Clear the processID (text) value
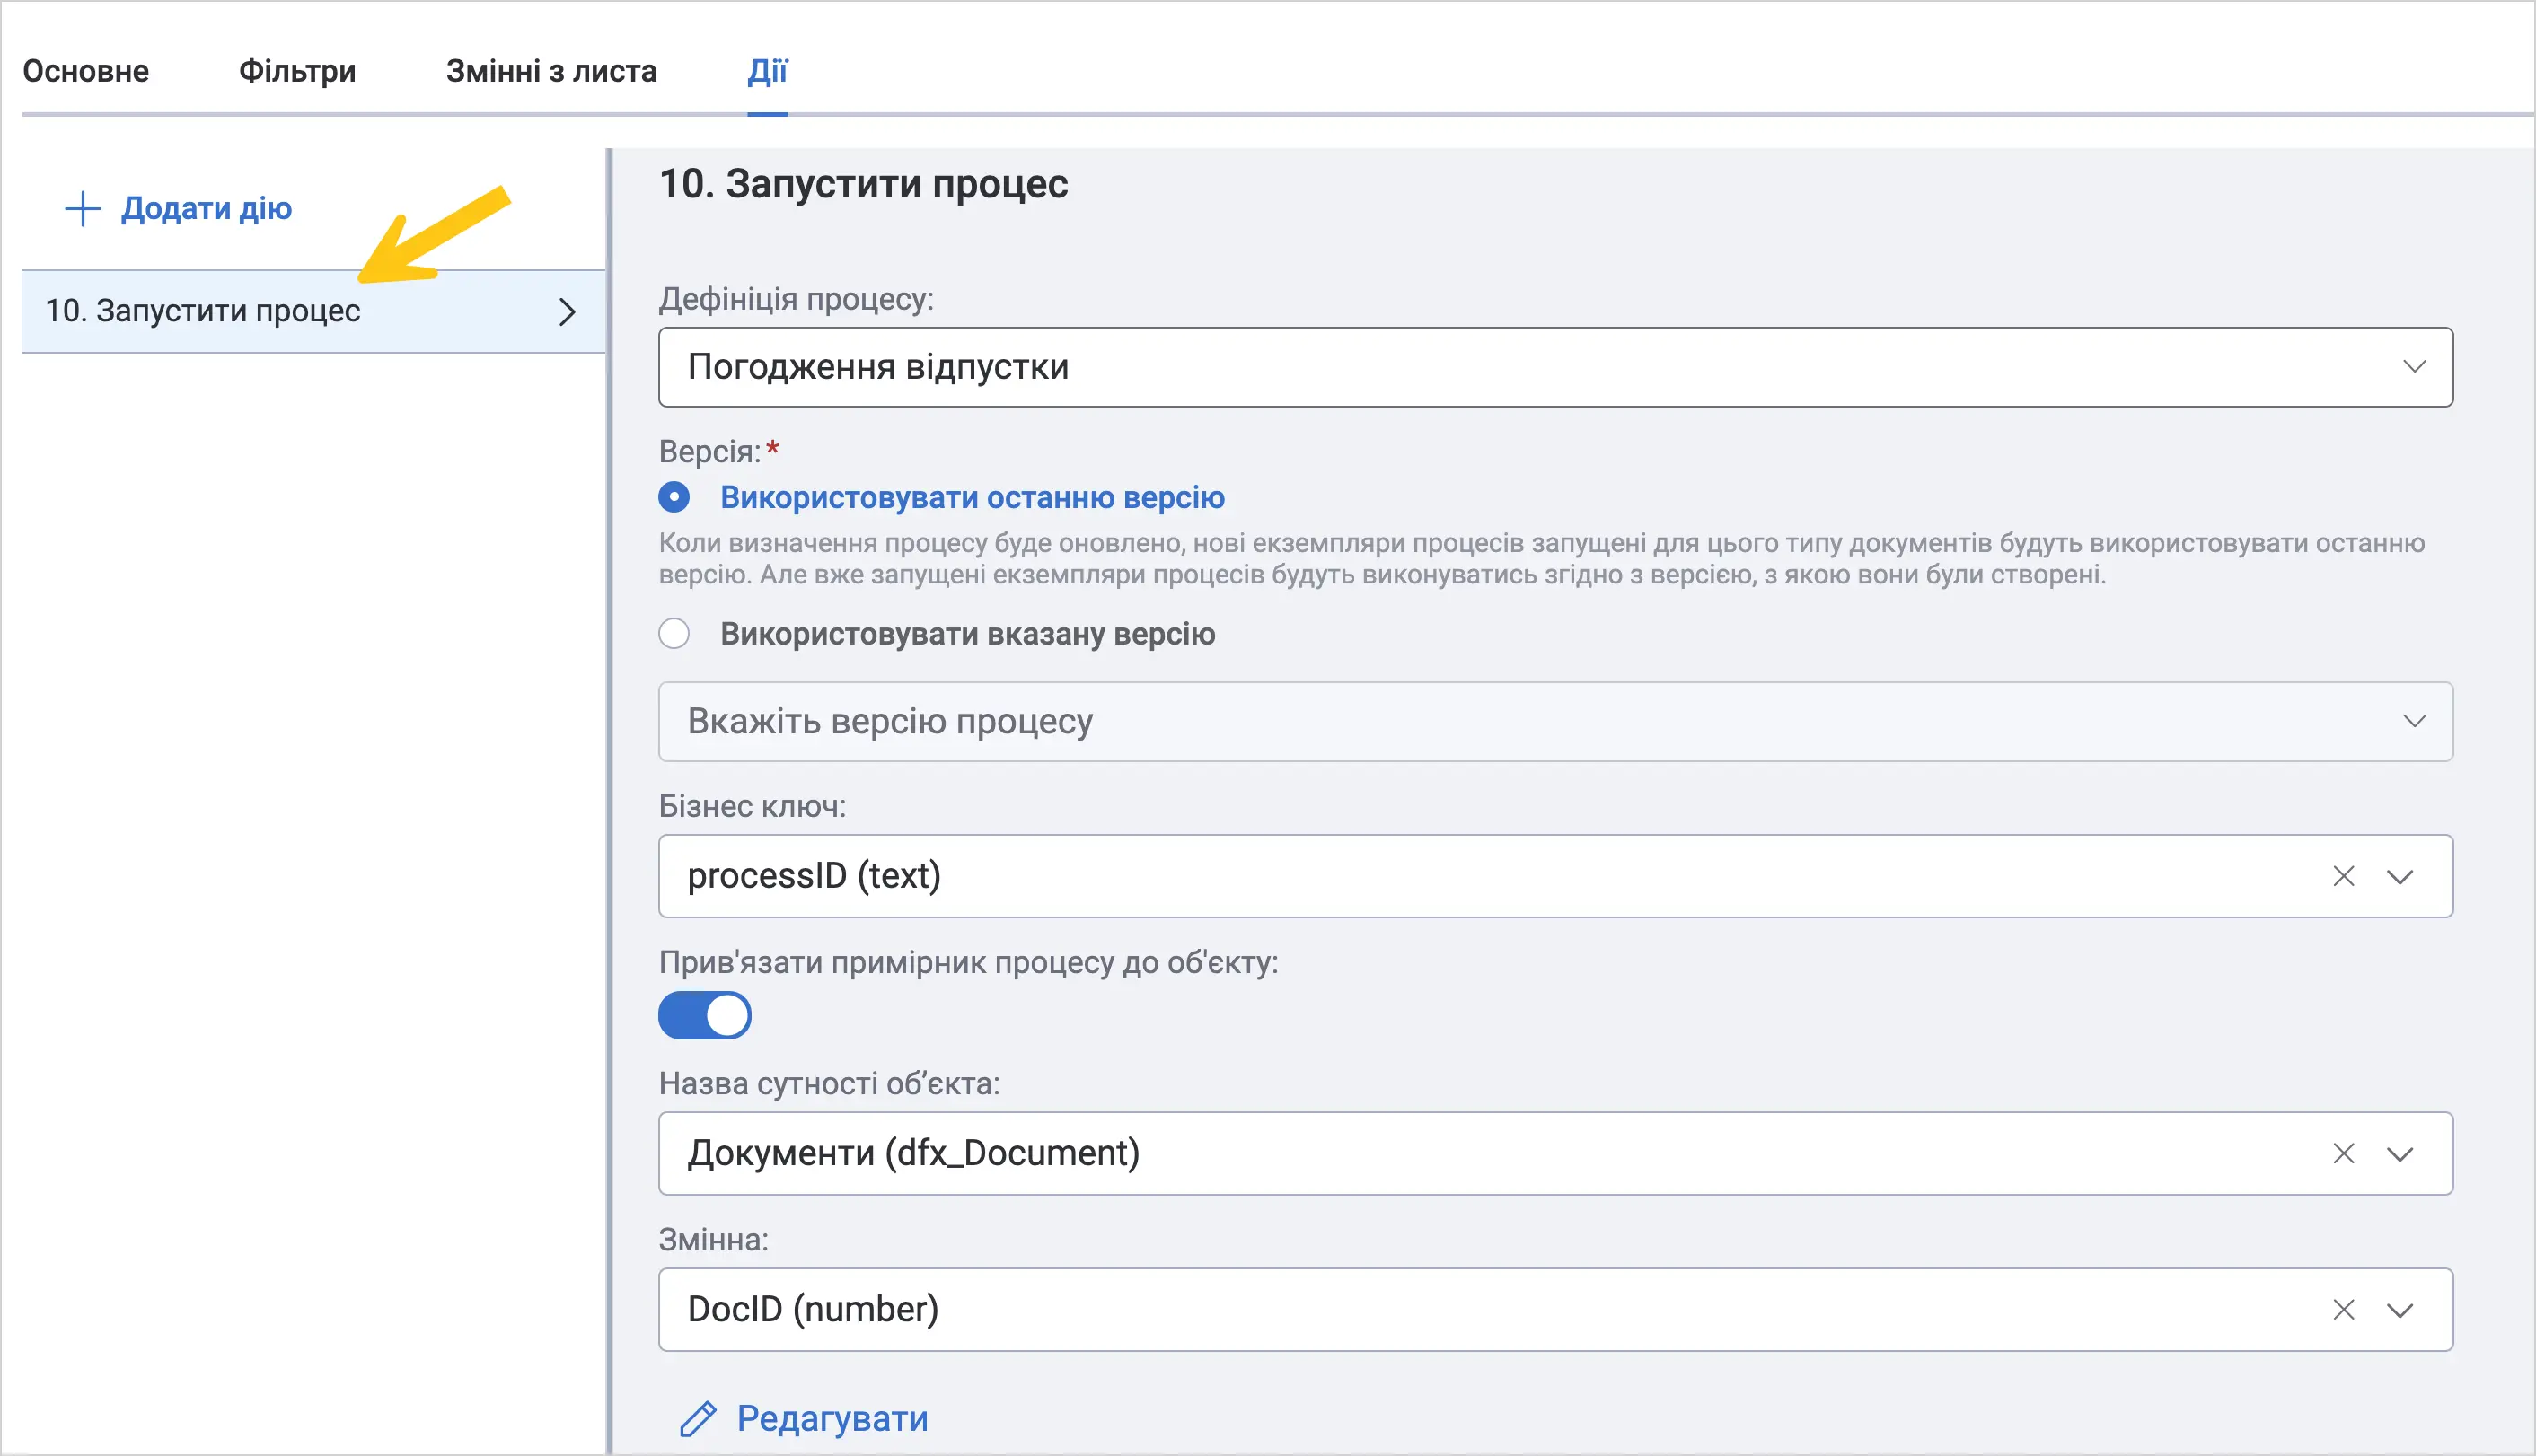The image size is (2536, 1456). pyautogui.click(x=2343, y=877)
